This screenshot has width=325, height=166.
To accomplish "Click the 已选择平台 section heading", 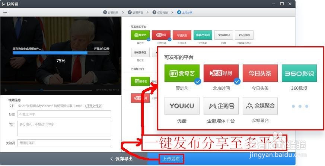I will (137, 69).
